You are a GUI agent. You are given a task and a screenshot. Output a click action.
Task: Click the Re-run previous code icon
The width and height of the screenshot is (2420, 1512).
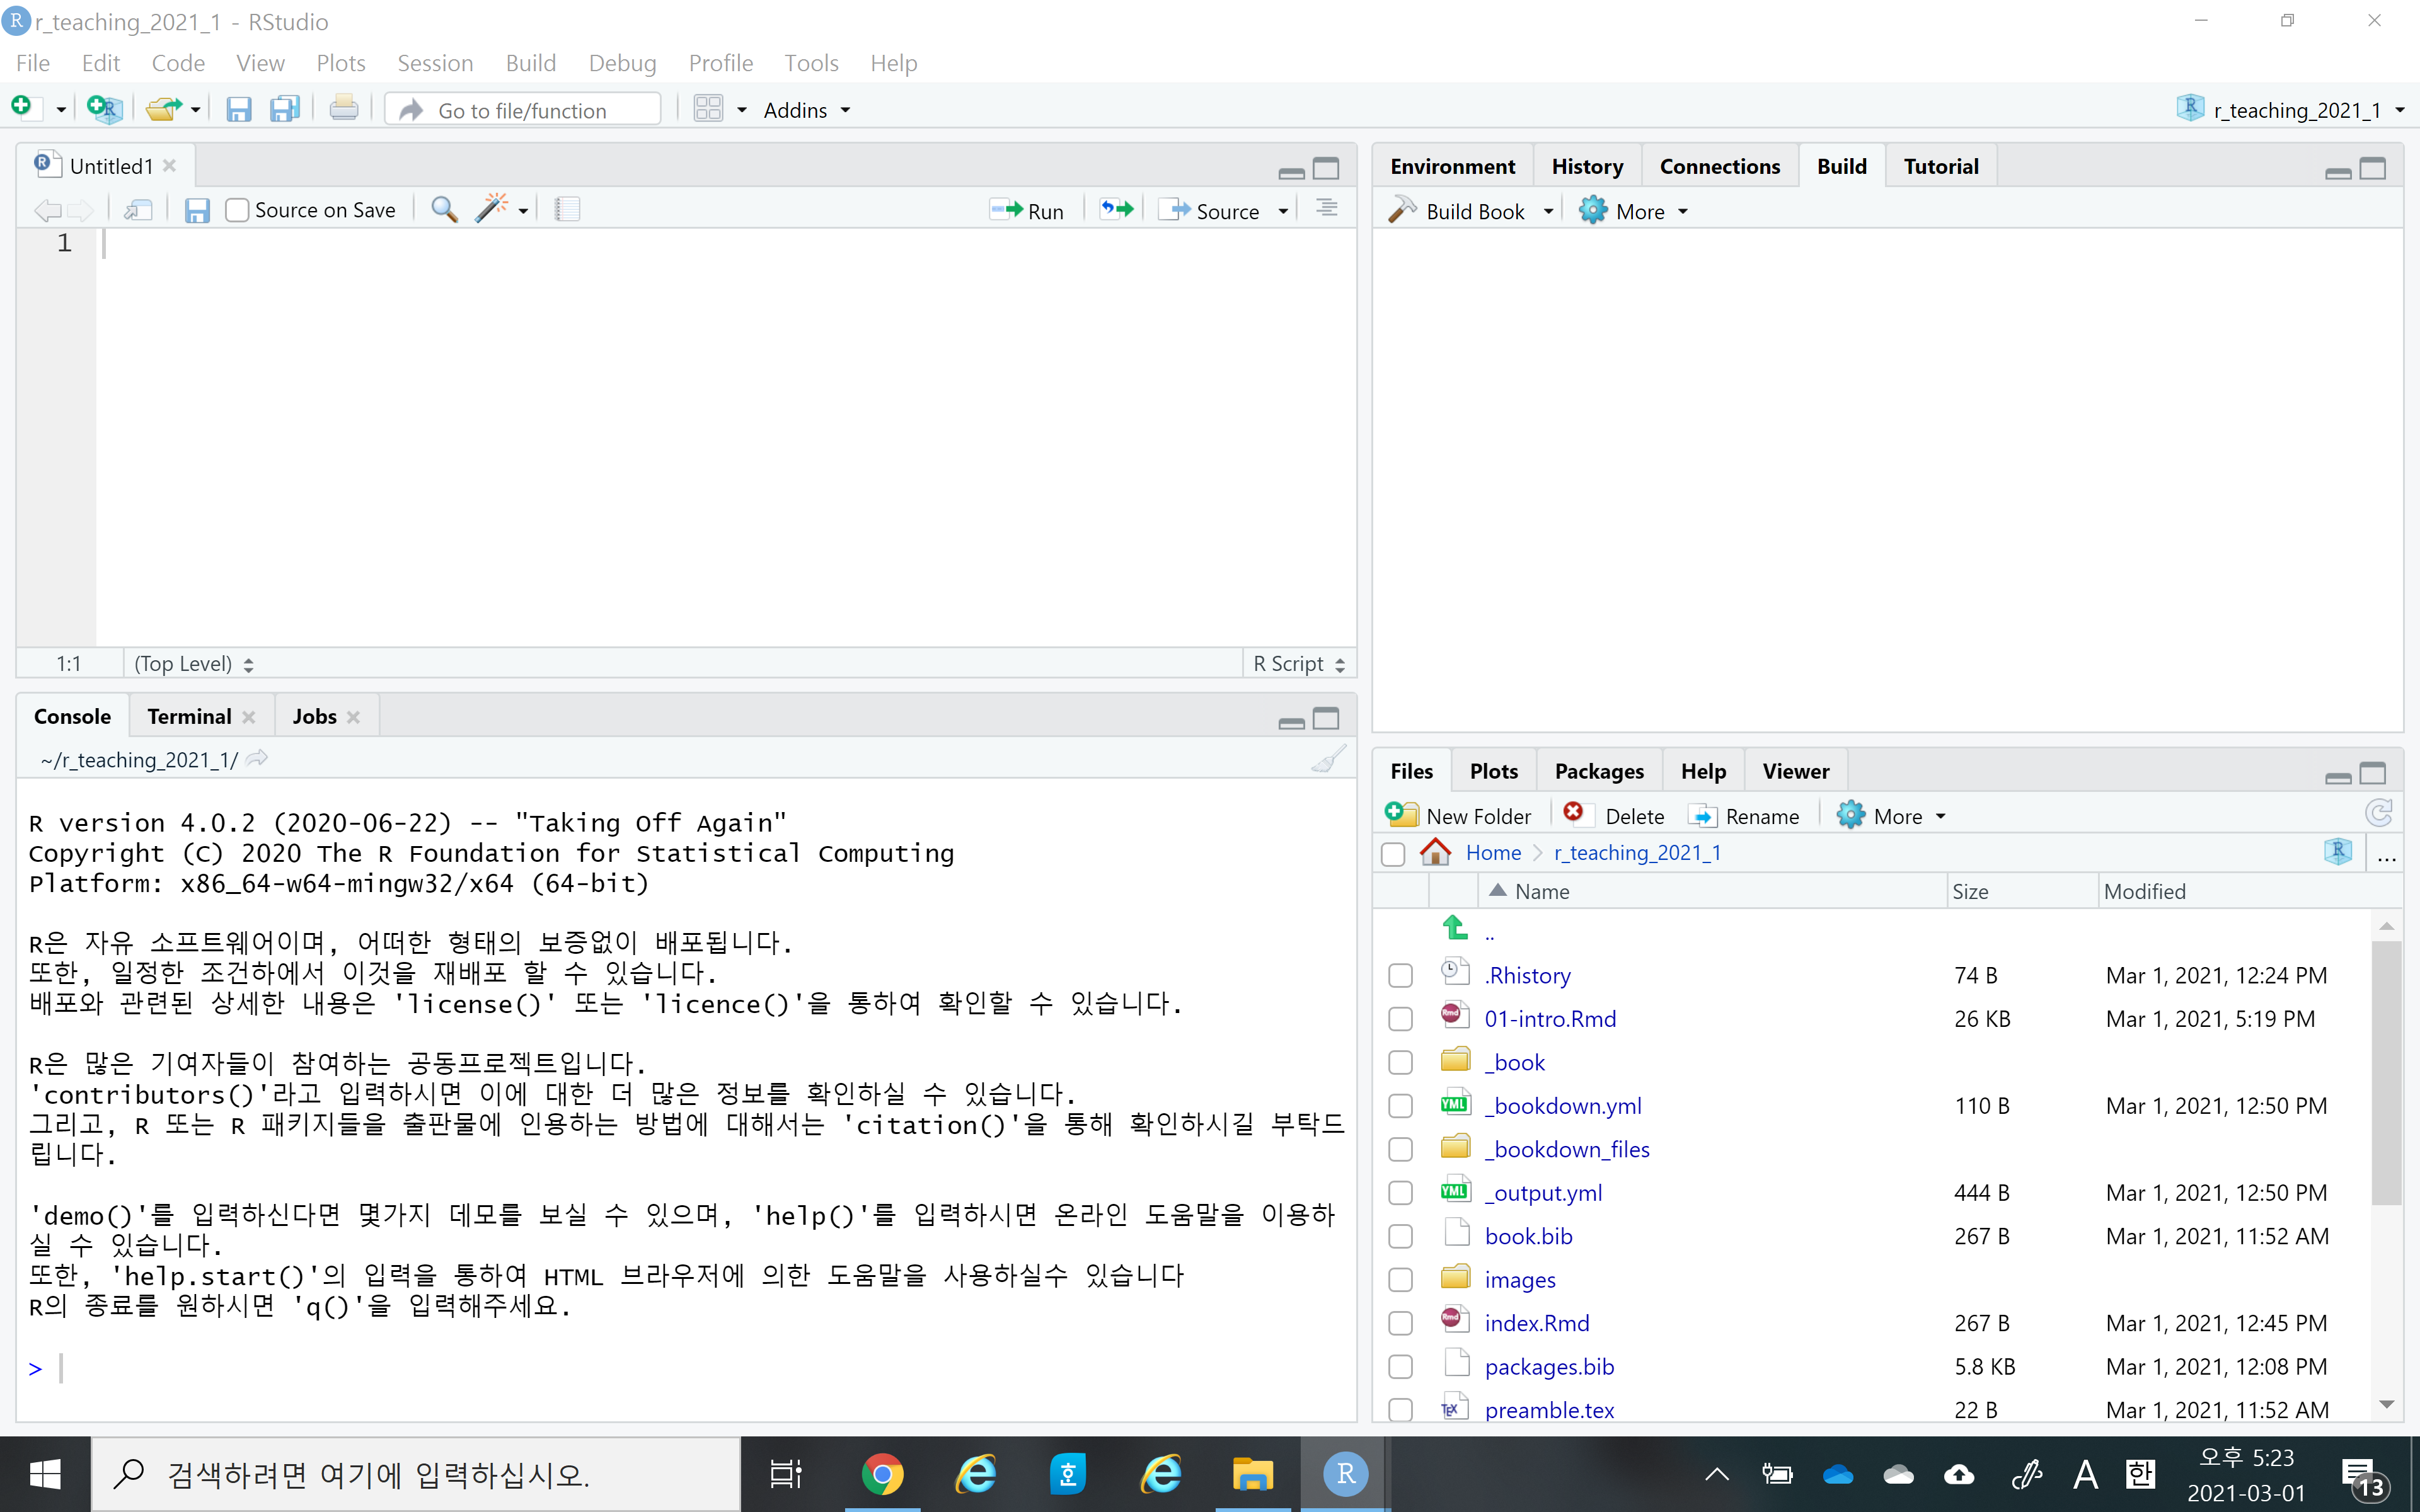(x=1116, y=210)
